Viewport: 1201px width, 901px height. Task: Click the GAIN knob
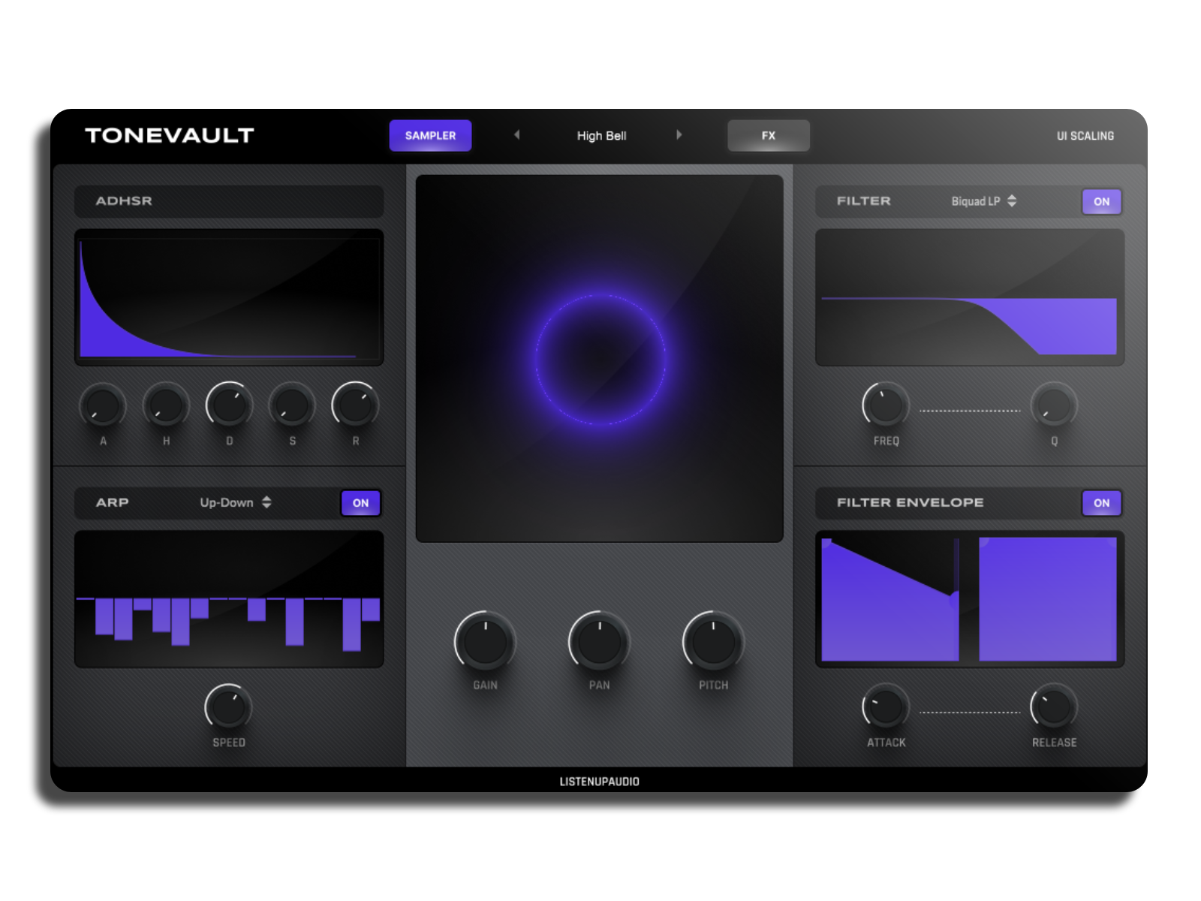click(485, 643)
